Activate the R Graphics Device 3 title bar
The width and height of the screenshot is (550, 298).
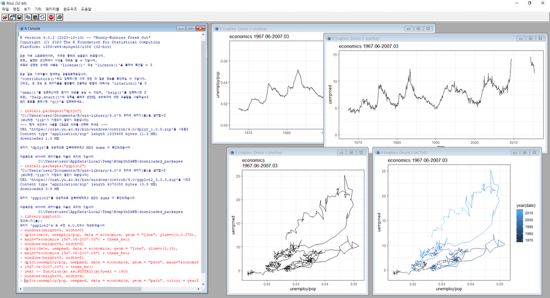(401, 38)
